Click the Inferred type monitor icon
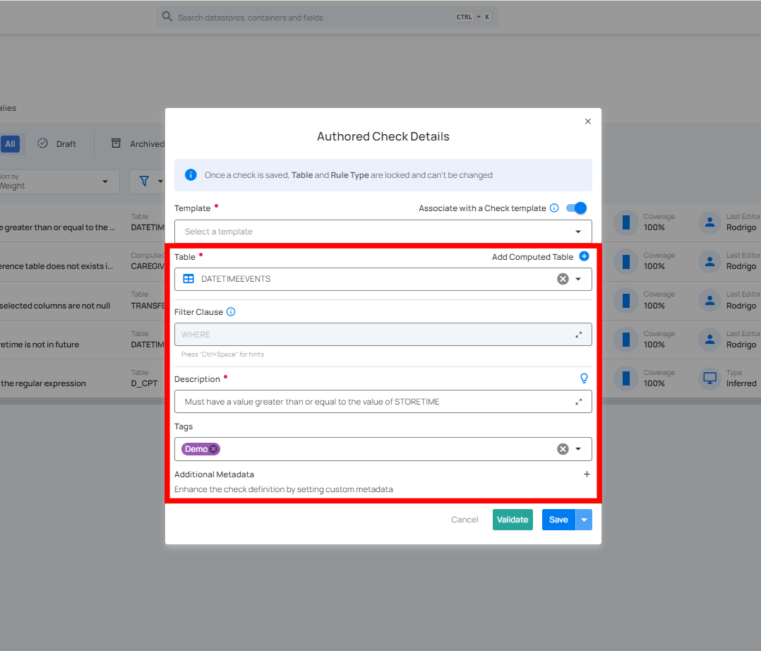 click(709, 378)
